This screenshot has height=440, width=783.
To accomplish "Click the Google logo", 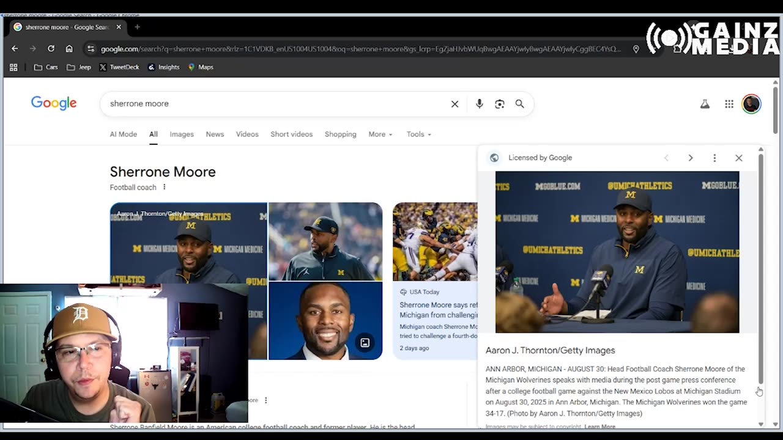I will click(54, 103).
